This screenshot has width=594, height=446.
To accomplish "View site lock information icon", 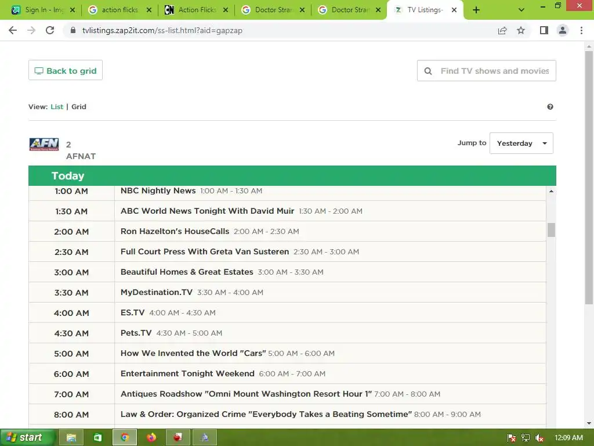I will pyautogui.click(x=73, y=30).
